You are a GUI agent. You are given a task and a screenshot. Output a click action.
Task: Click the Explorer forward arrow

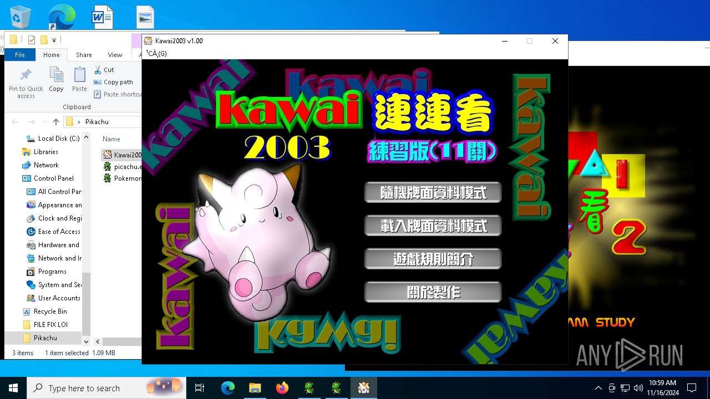31,122
